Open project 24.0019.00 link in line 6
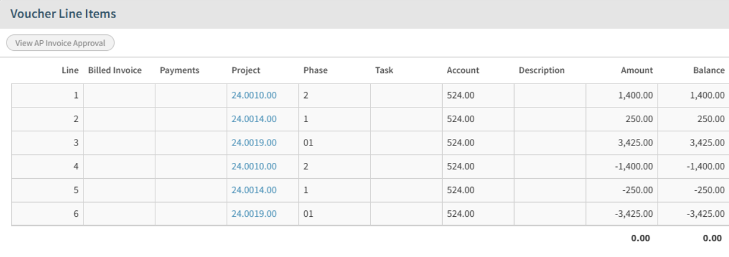Image resolution: width=729 pixels, height=257 pixels. pos(254,213)
